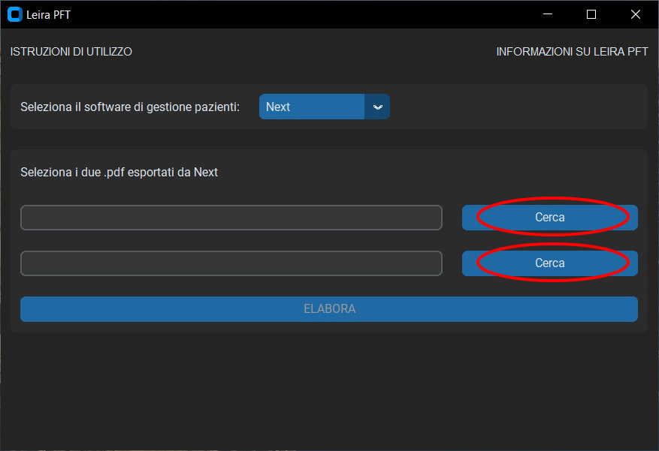Maximize the Leira PFT window
659x451 pixels.
(591, 14)
